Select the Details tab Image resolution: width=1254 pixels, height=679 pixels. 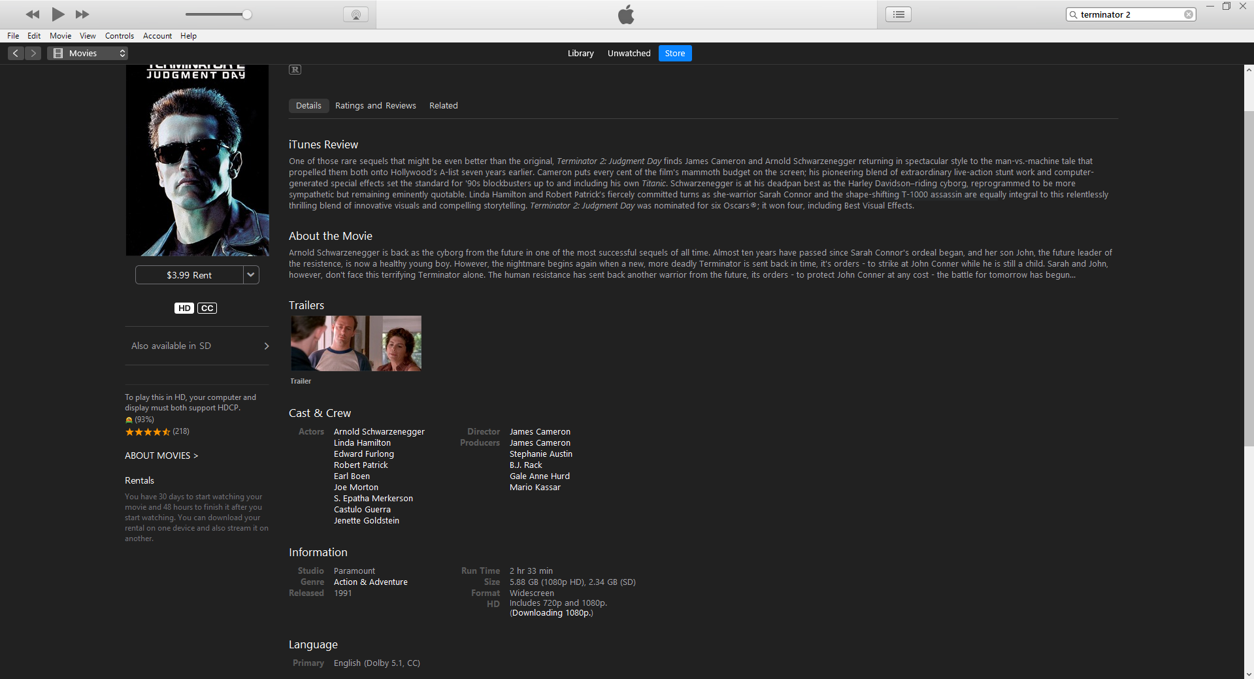pyautogui.click(x=308, y=106)
